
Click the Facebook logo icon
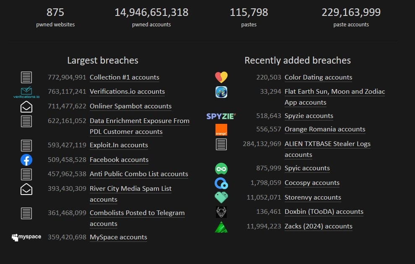click(x=26, y=160)
